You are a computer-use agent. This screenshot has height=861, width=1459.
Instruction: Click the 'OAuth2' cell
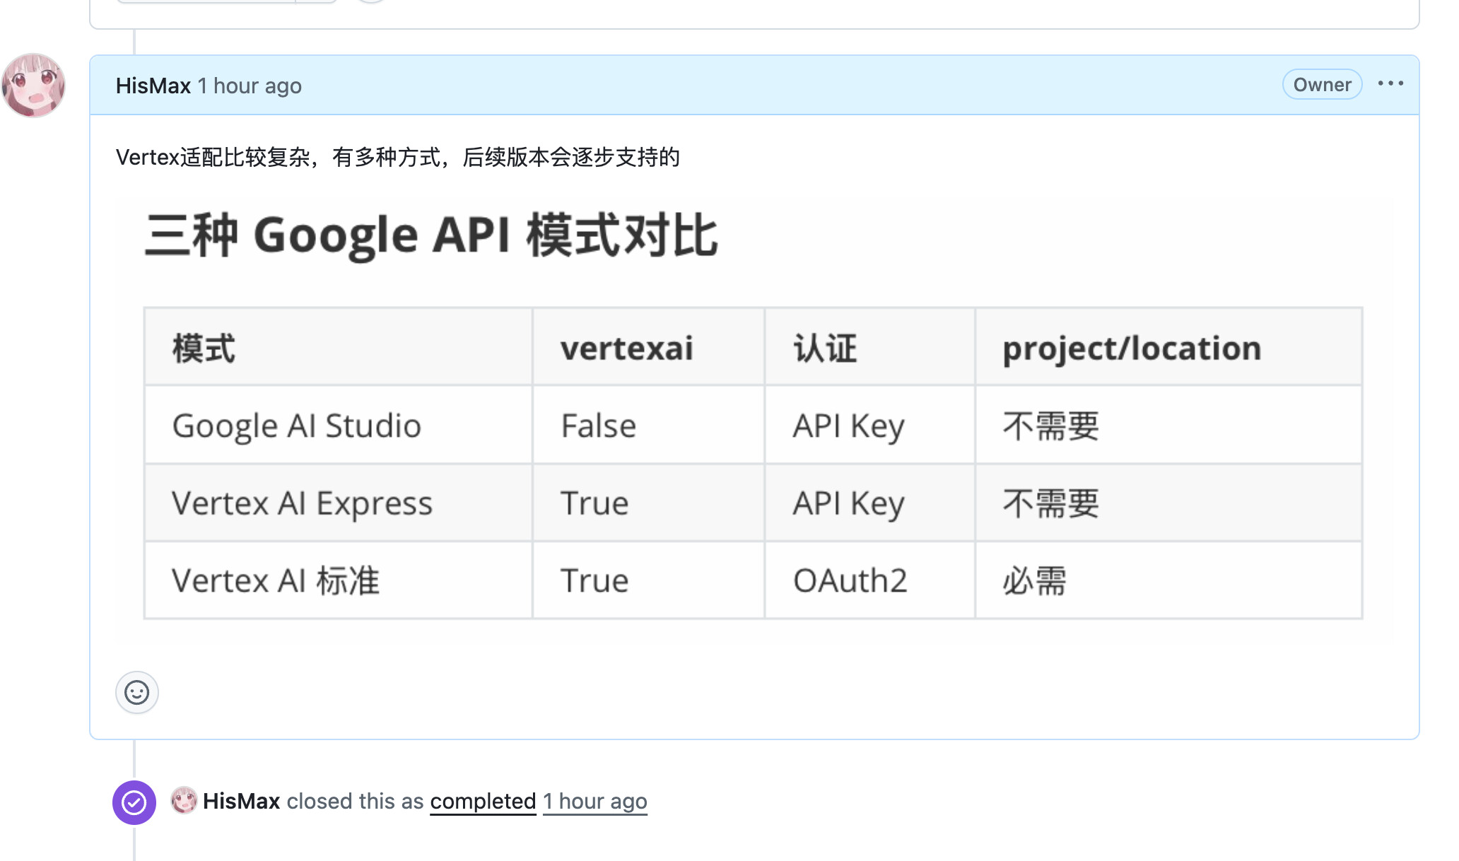pyautogui.click(x=869, y=580)
